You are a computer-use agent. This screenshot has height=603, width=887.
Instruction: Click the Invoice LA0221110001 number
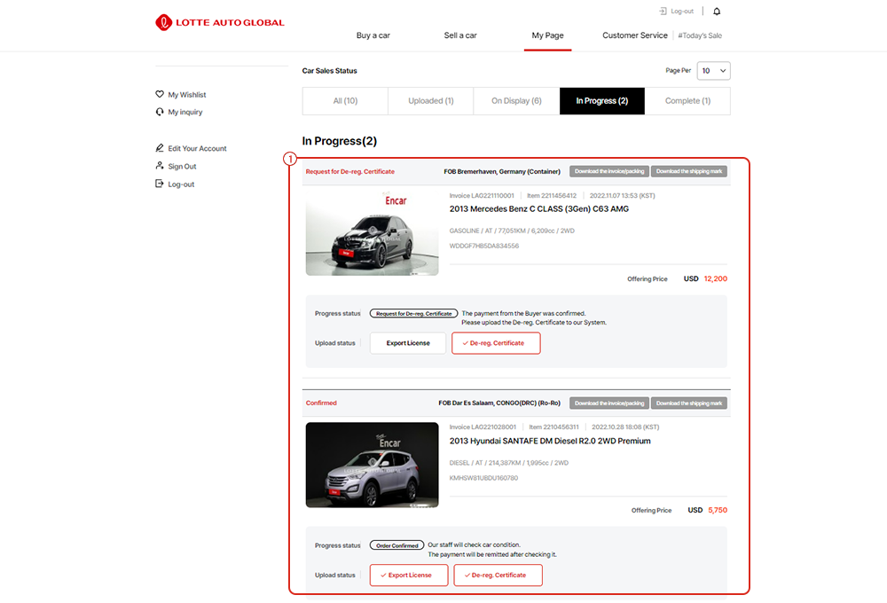coord(482,196)
